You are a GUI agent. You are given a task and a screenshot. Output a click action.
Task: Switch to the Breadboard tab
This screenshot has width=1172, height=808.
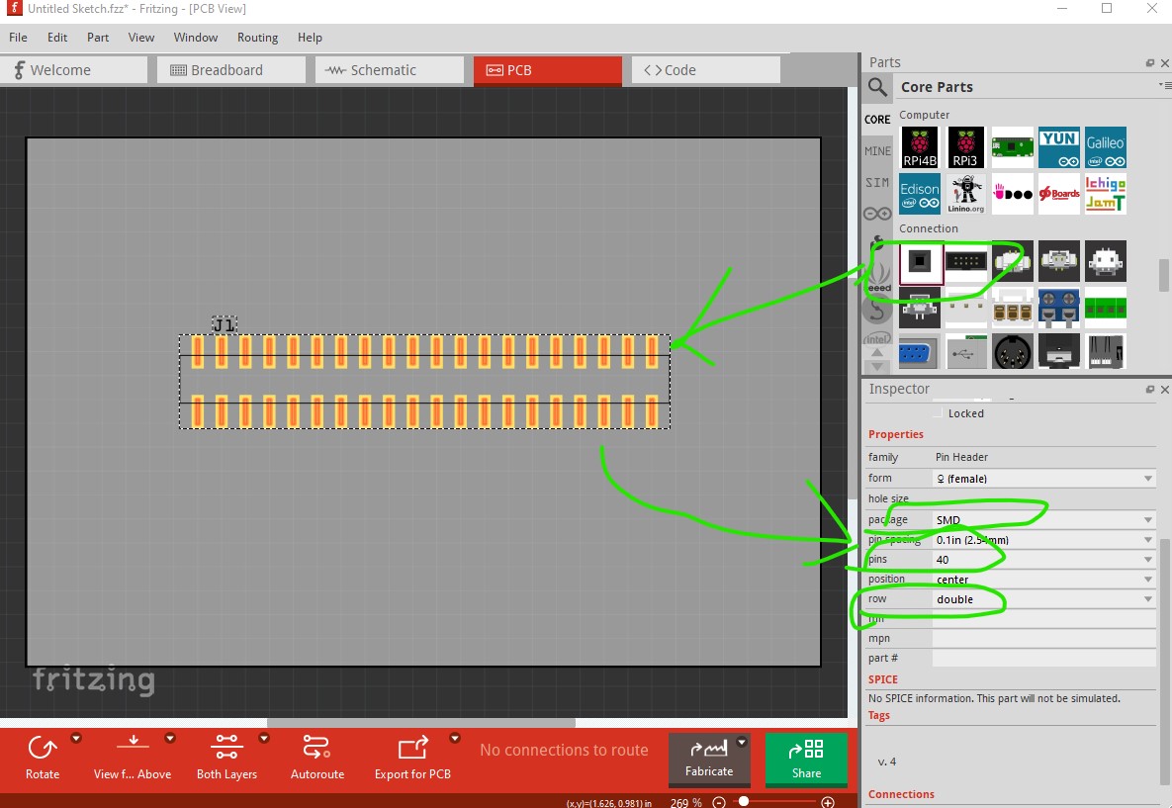click(228, 70)
